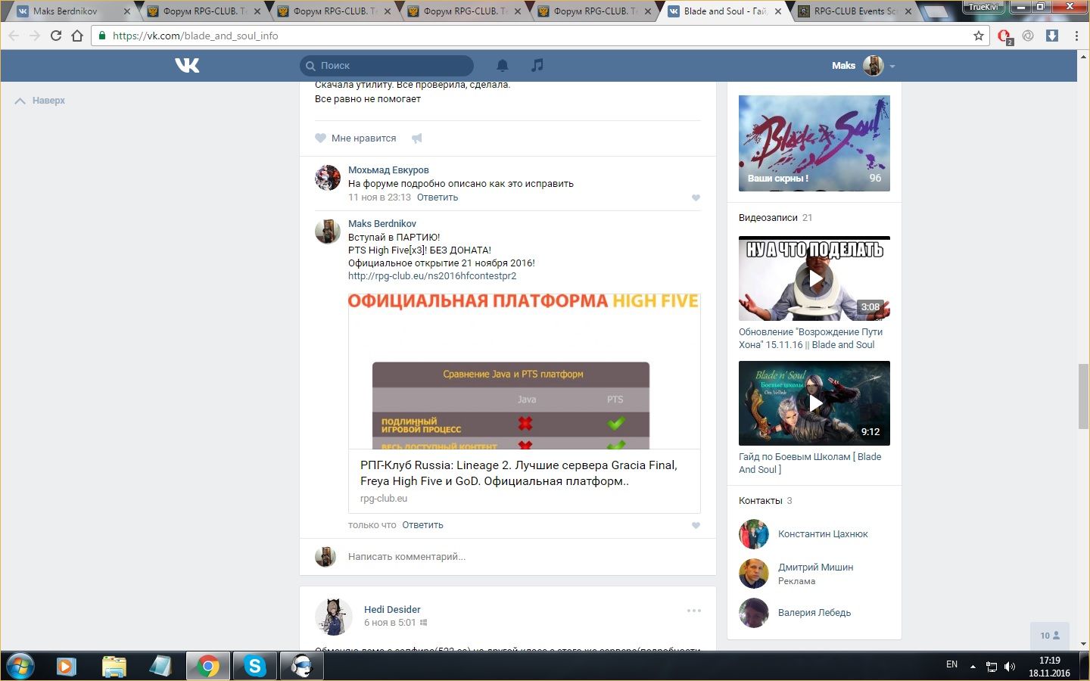Screen dimensions: 1090x681
Task: Click the VK logo in the header
Action: click(187, 66)
